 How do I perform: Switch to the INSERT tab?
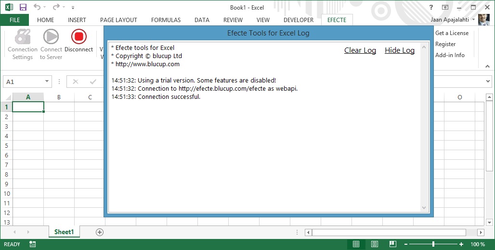click(77, 20)
